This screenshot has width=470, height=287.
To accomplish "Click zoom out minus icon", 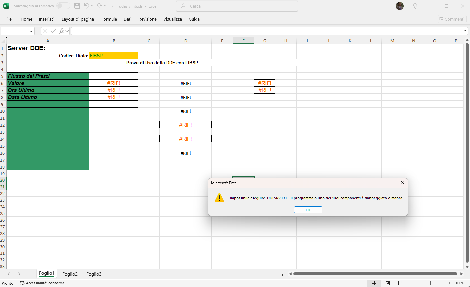I will 411,283.
